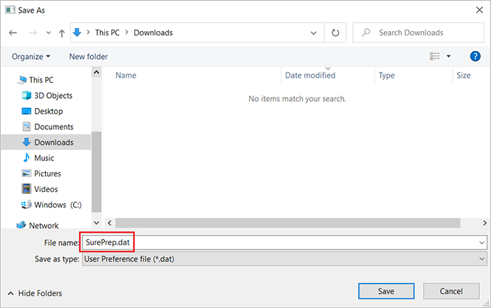Click the horizontal scroll left arrow
Image resolution: width=491 pixels, height=308 pixels.
point(109,223)
